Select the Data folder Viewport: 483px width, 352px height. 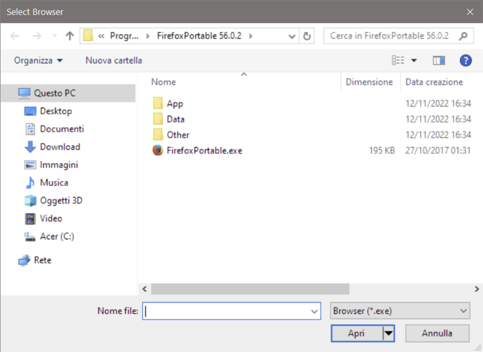176,119
